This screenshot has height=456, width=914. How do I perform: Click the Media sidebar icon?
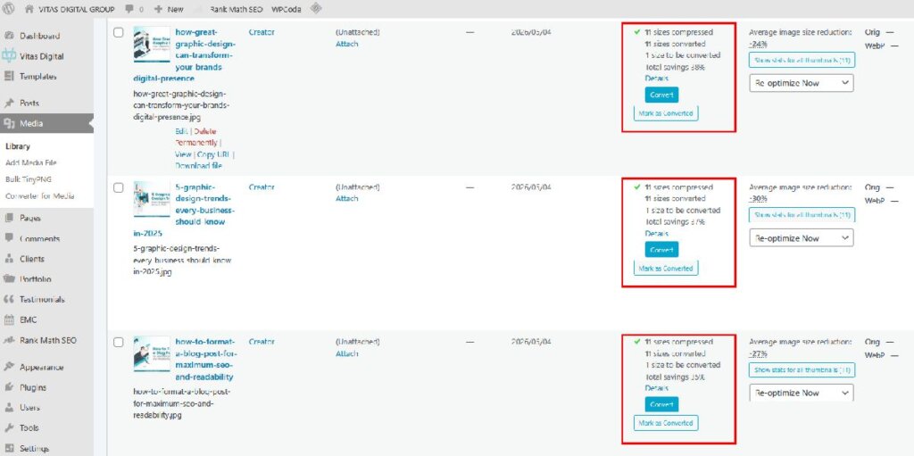[x=9, y=124]
